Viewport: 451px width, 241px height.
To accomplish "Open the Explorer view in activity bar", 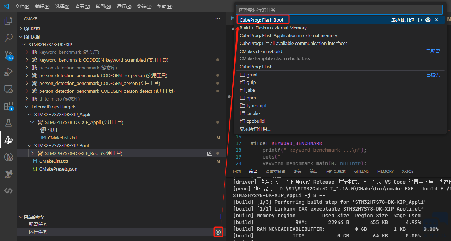I will pos(8,21).
